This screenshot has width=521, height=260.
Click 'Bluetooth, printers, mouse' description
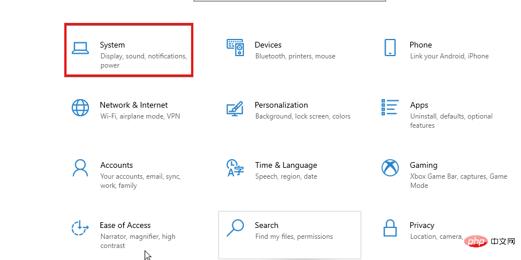[295, 56]
